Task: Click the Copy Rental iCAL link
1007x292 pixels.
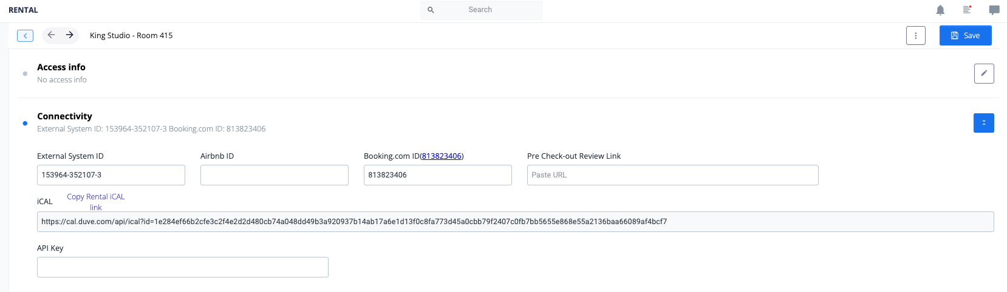Action: coord(96,202)
